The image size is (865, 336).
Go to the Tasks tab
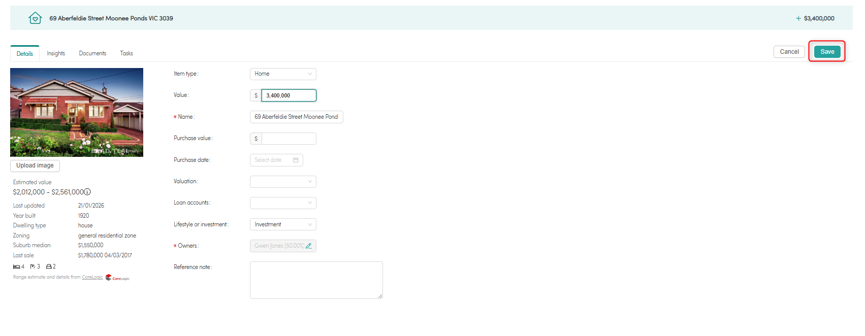(x=126, y=53)
